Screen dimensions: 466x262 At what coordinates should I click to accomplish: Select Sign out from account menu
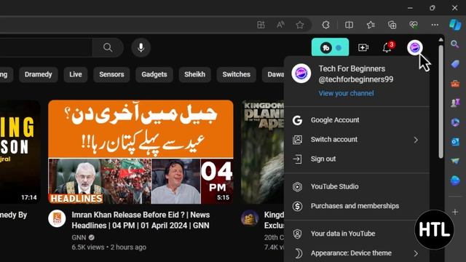357,159
